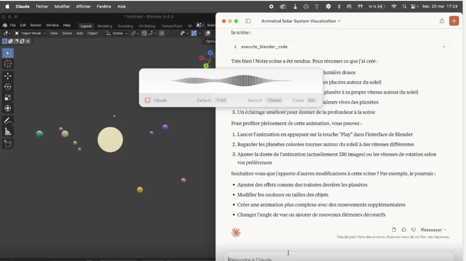Click the Add Cube tool

8,143
